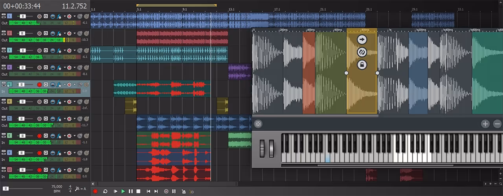Screen dimensions: 503x196
Task: Open the dropdown arrow after the gear on track 1
Action: tap(75, 16)
